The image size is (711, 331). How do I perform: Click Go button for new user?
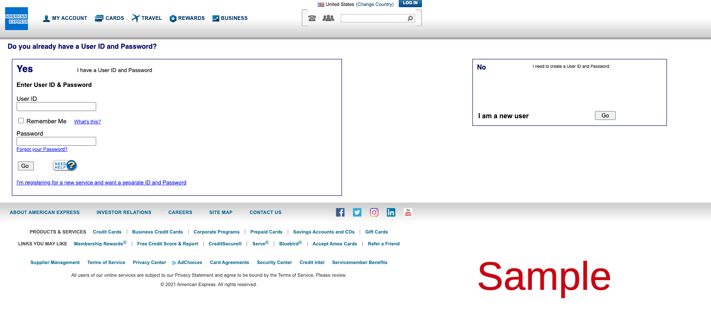point(605,115)
